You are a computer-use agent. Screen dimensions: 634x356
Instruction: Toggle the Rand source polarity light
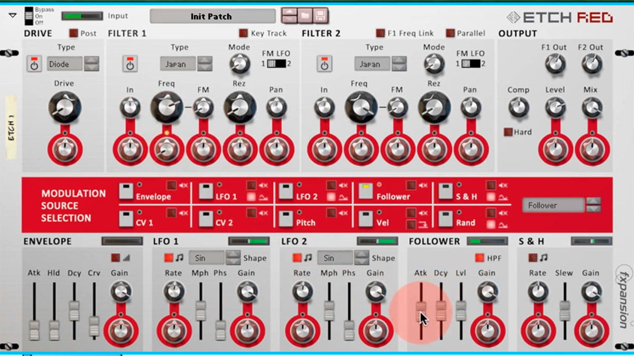click(491, 224)
